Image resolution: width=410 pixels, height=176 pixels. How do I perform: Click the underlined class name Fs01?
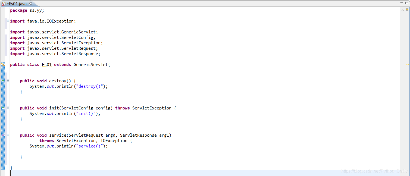point(47,65)
